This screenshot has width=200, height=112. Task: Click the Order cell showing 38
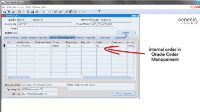click(x=104, y=46)
